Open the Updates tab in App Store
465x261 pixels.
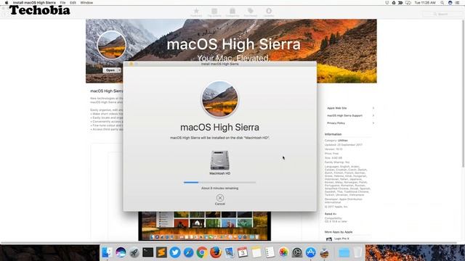pos(269,12)
